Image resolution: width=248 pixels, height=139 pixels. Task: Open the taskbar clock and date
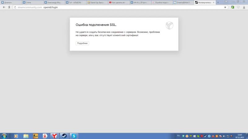[x=240, y=136]
